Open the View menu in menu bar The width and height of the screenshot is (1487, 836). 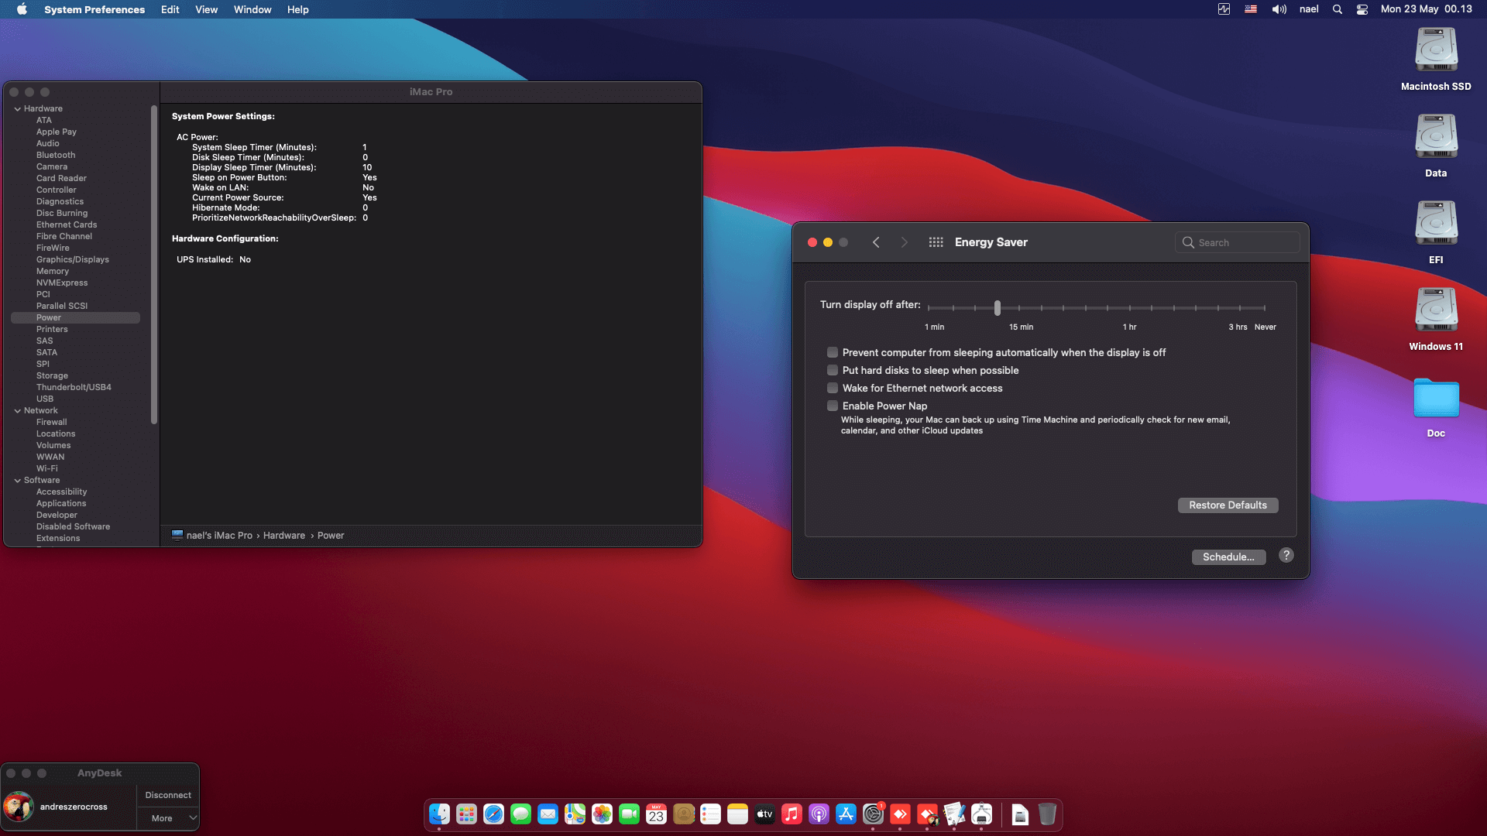tap(206, 9)
